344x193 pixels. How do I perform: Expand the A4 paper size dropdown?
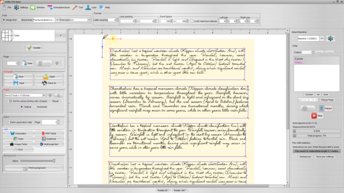[44, 95]
